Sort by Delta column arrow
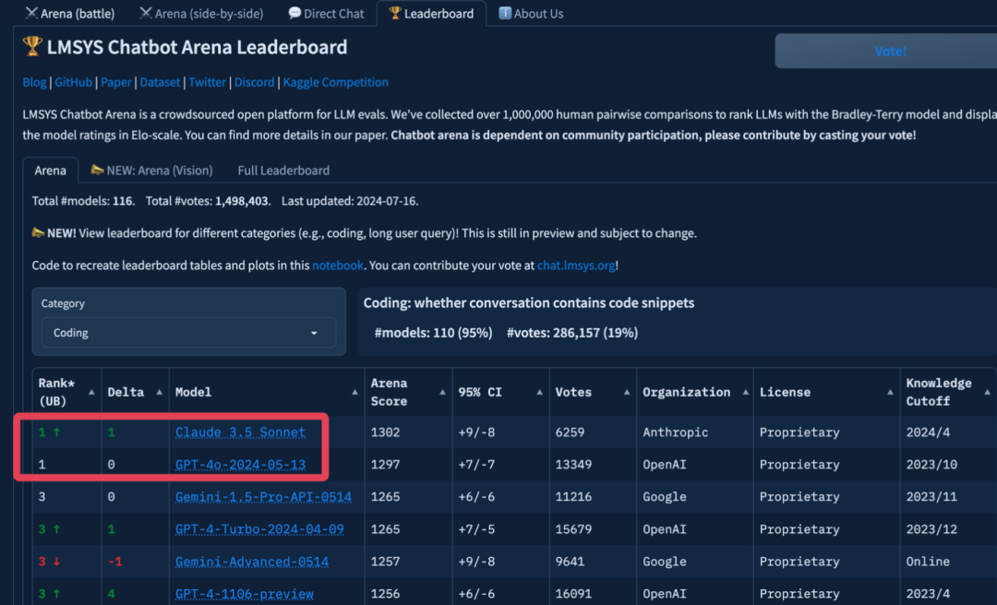 pos(159,392)
